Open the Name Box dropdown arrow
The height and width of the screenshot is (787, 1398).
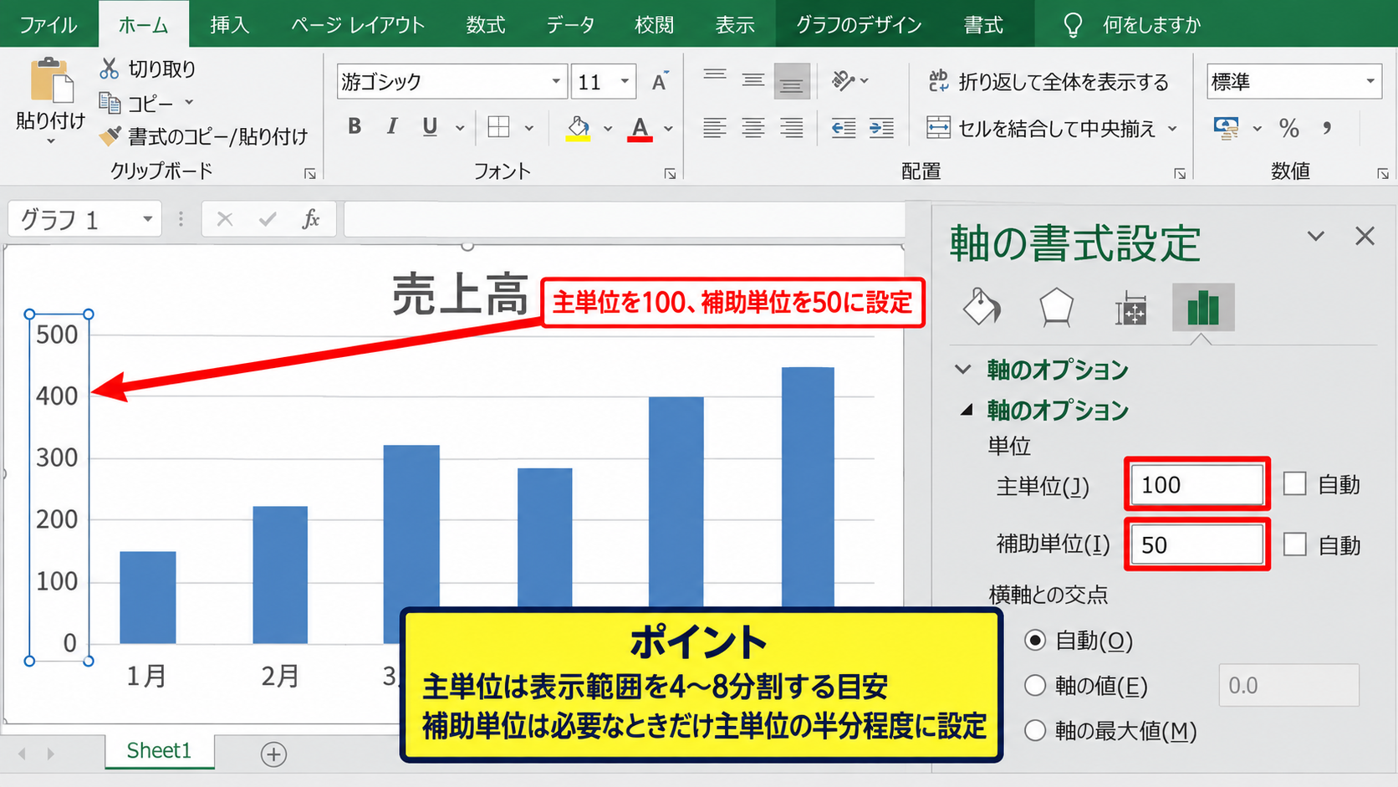[147, 219]
